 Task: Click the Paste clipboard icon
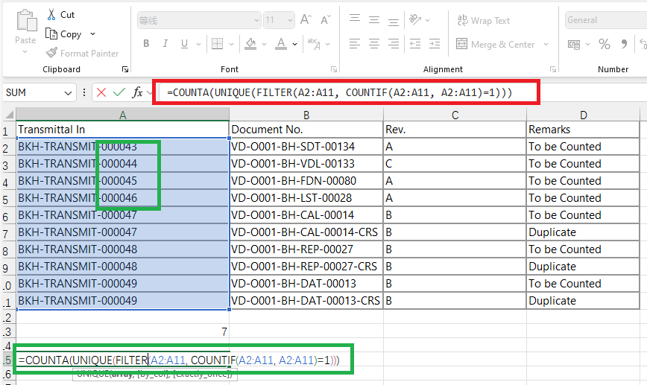[x=26, y=21]
